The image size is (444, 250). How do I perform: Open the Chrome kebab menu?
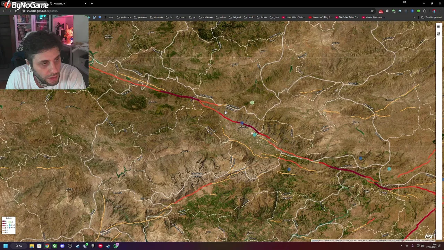coord(440,11)
